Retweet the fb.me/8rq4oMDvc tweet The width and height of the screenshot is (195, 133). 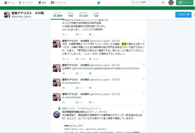click(77, 88)
